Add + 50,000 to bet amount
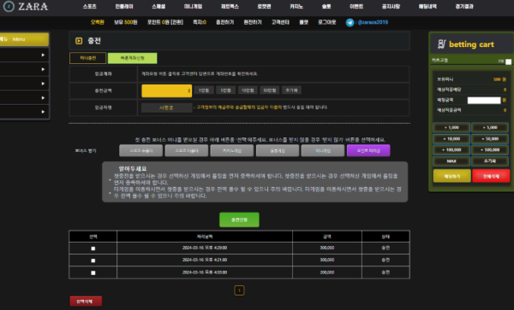 click(490, 139)
